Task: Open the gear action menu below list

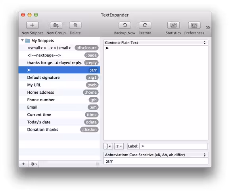Action: (34, 164)
